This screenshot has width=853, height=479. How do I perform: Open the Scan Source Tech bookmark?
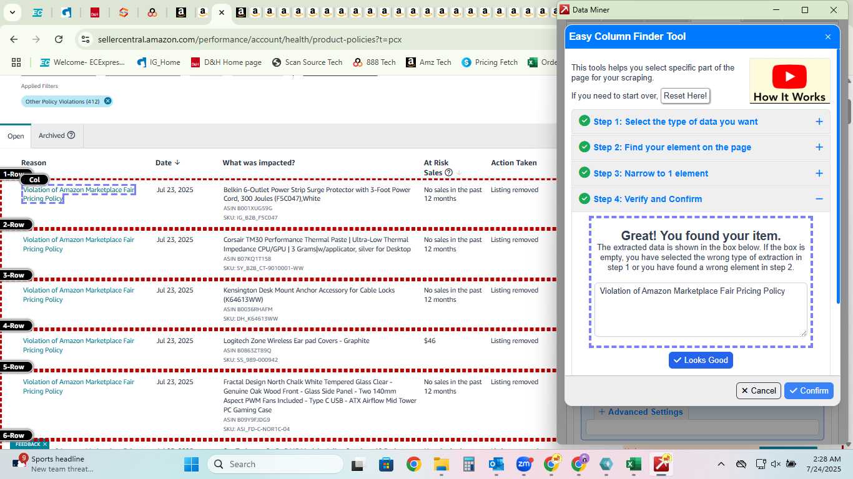pos(307,62)
